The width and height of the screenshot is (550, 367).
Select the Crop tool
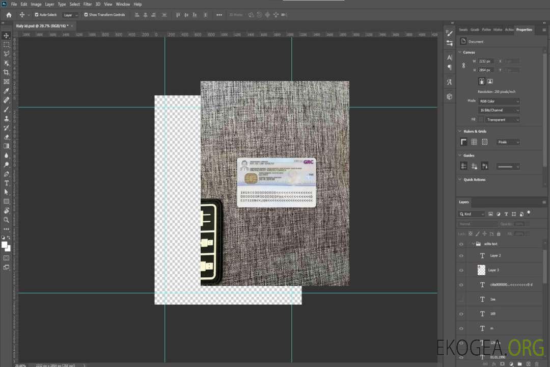(7, 72)
